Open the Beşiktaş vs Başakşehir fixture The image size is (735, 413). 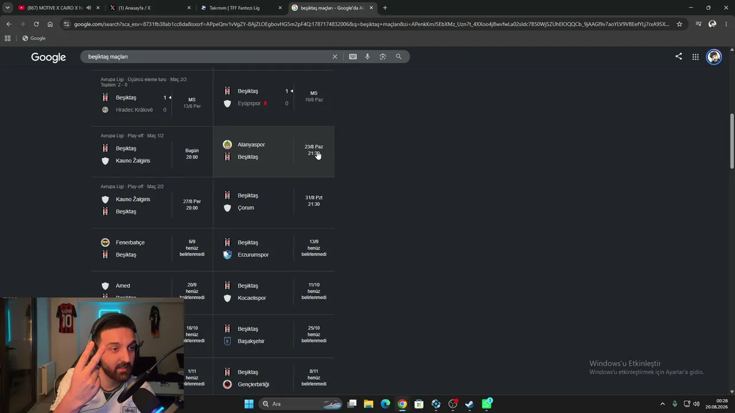point(274,335)
